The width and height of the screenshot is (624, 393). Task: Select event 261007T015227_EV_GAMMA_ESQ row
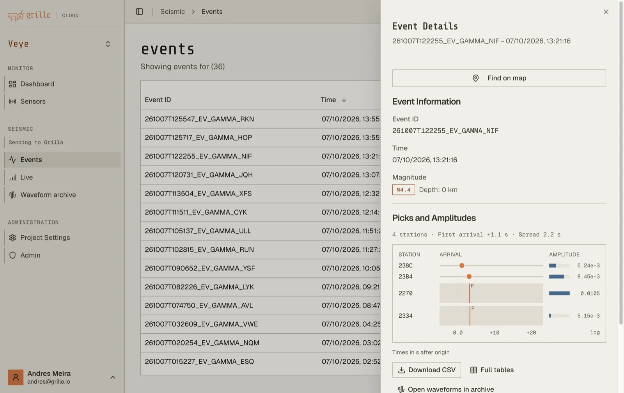[261, 361]
